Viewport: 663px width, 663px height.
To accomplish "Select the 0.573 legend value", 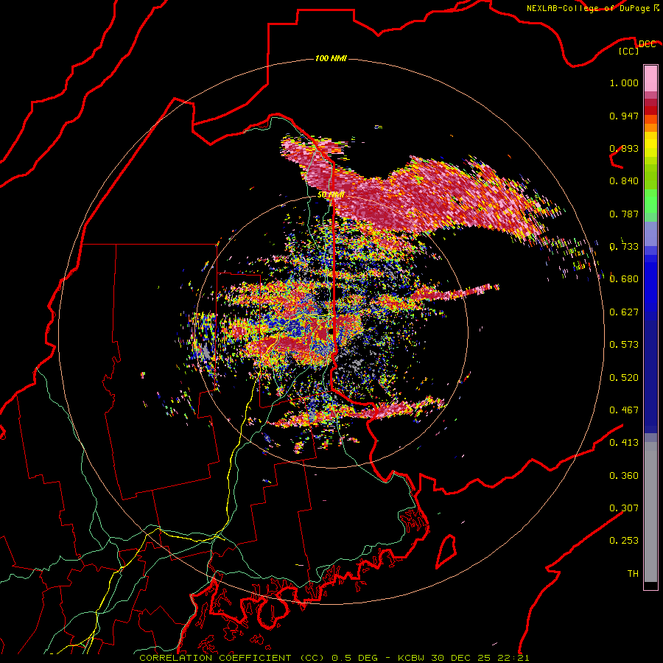I will click(624, 345).
